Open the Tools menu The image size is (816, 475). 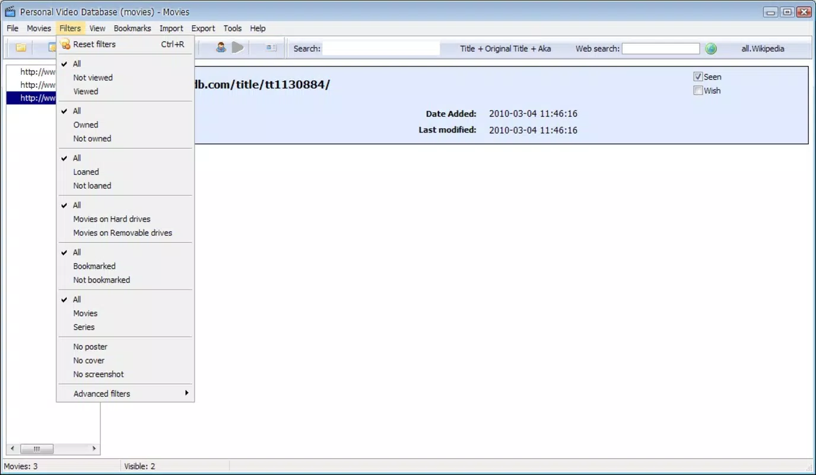click(233, 28)
